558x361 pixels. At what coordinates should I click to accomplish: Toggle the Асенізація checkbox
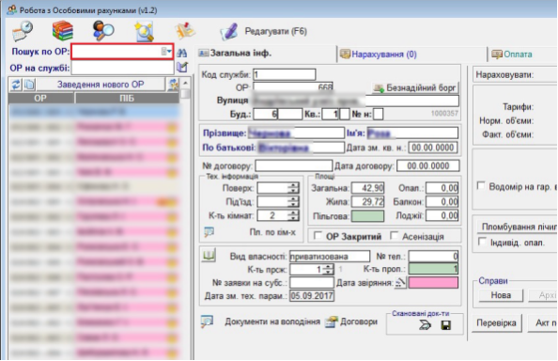pos(394,236)
